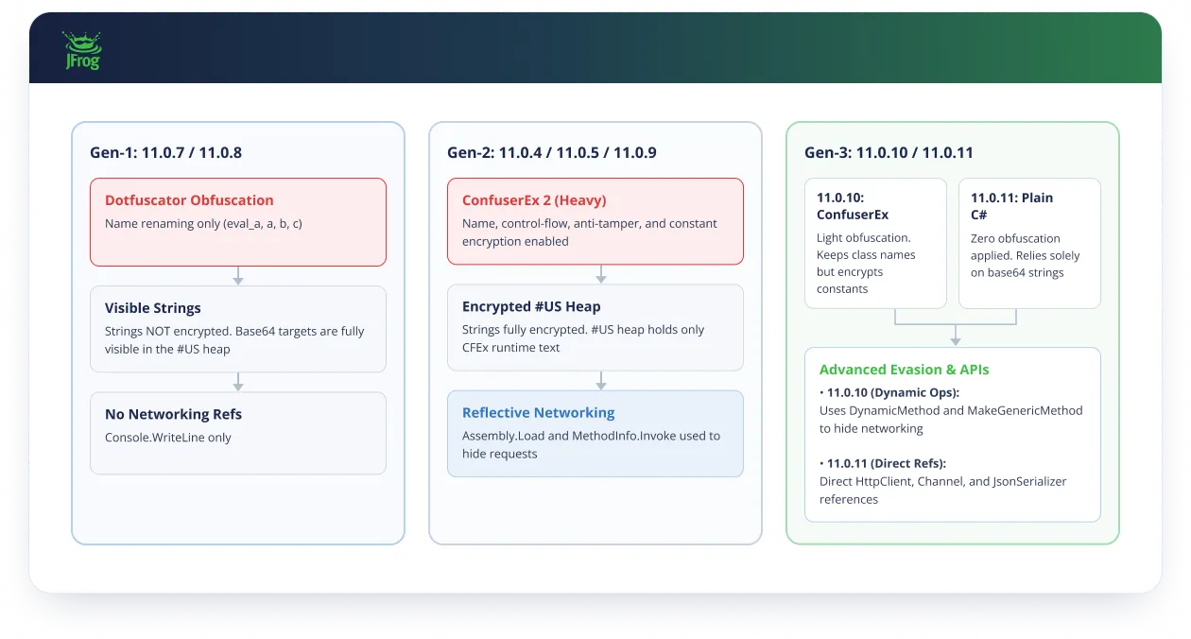Click the No Networking Refs heading
The height and width of the screenshot is (639, 1191).
pyautogui.click(x=174, y=414)
